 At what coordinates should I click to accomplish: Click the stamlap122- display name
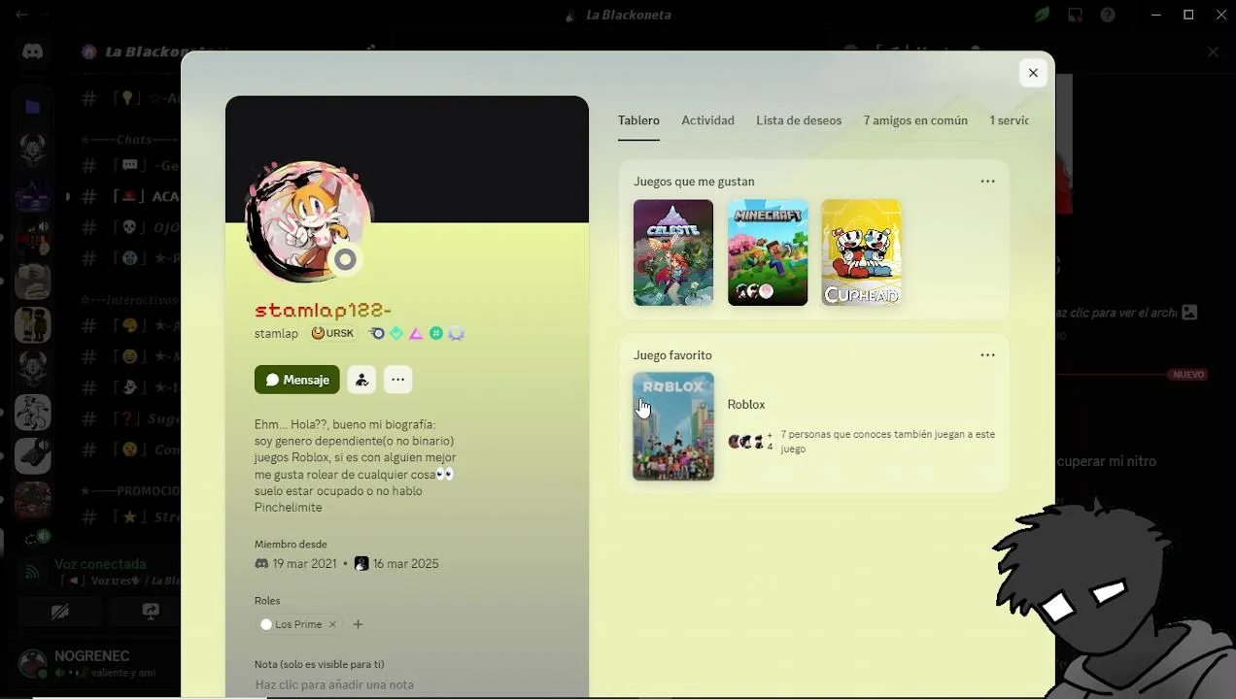[323, 310]
